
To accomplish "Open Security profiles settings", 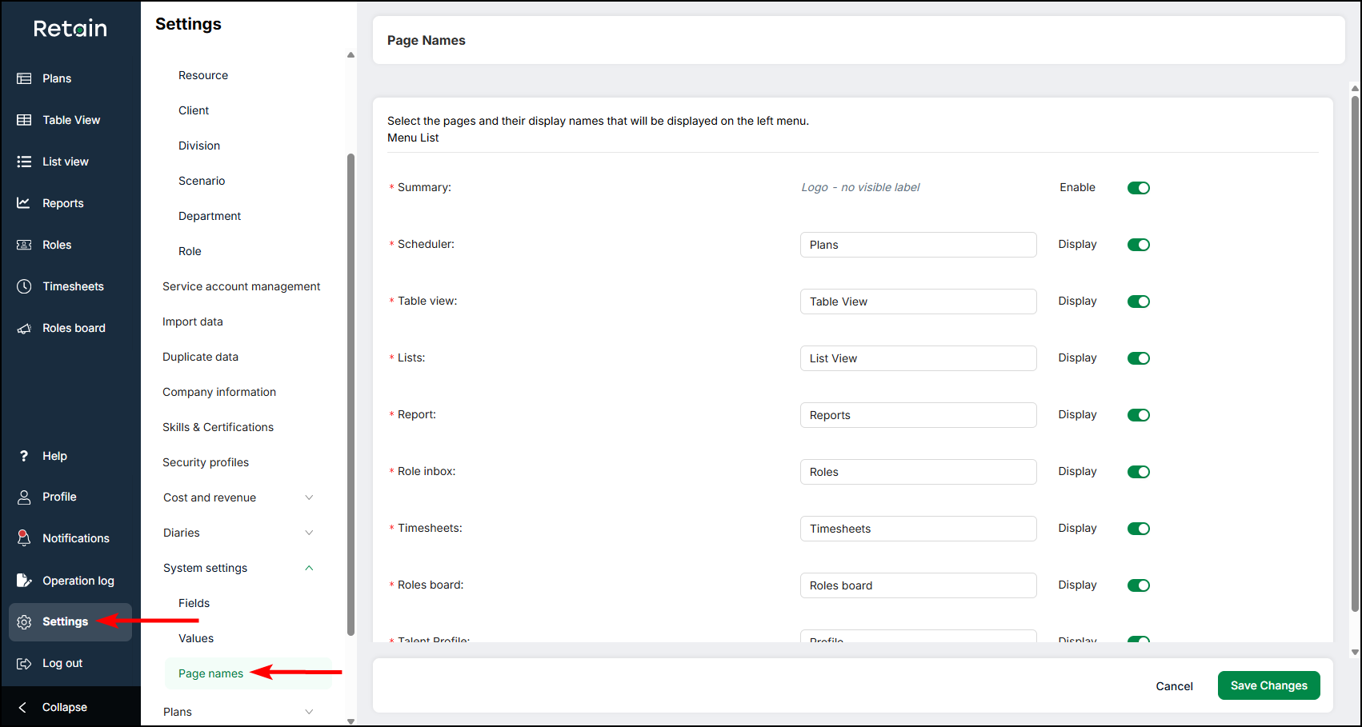I will pos(206,462).
